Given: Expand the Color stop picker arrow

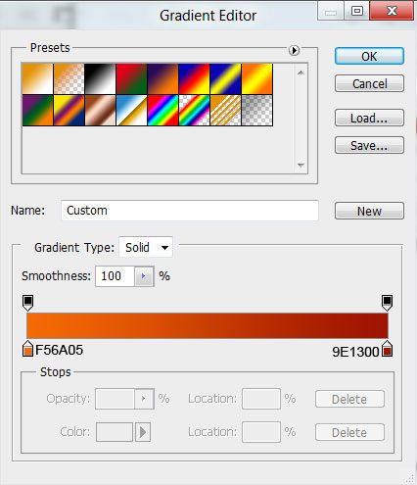Looking at the screenshot, I should tap(143, 432).
